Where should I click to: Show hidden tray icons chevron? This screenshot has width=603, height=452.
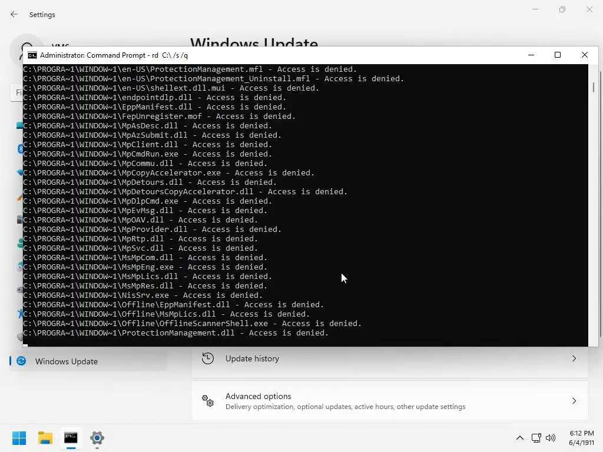[x=519, y=438]
